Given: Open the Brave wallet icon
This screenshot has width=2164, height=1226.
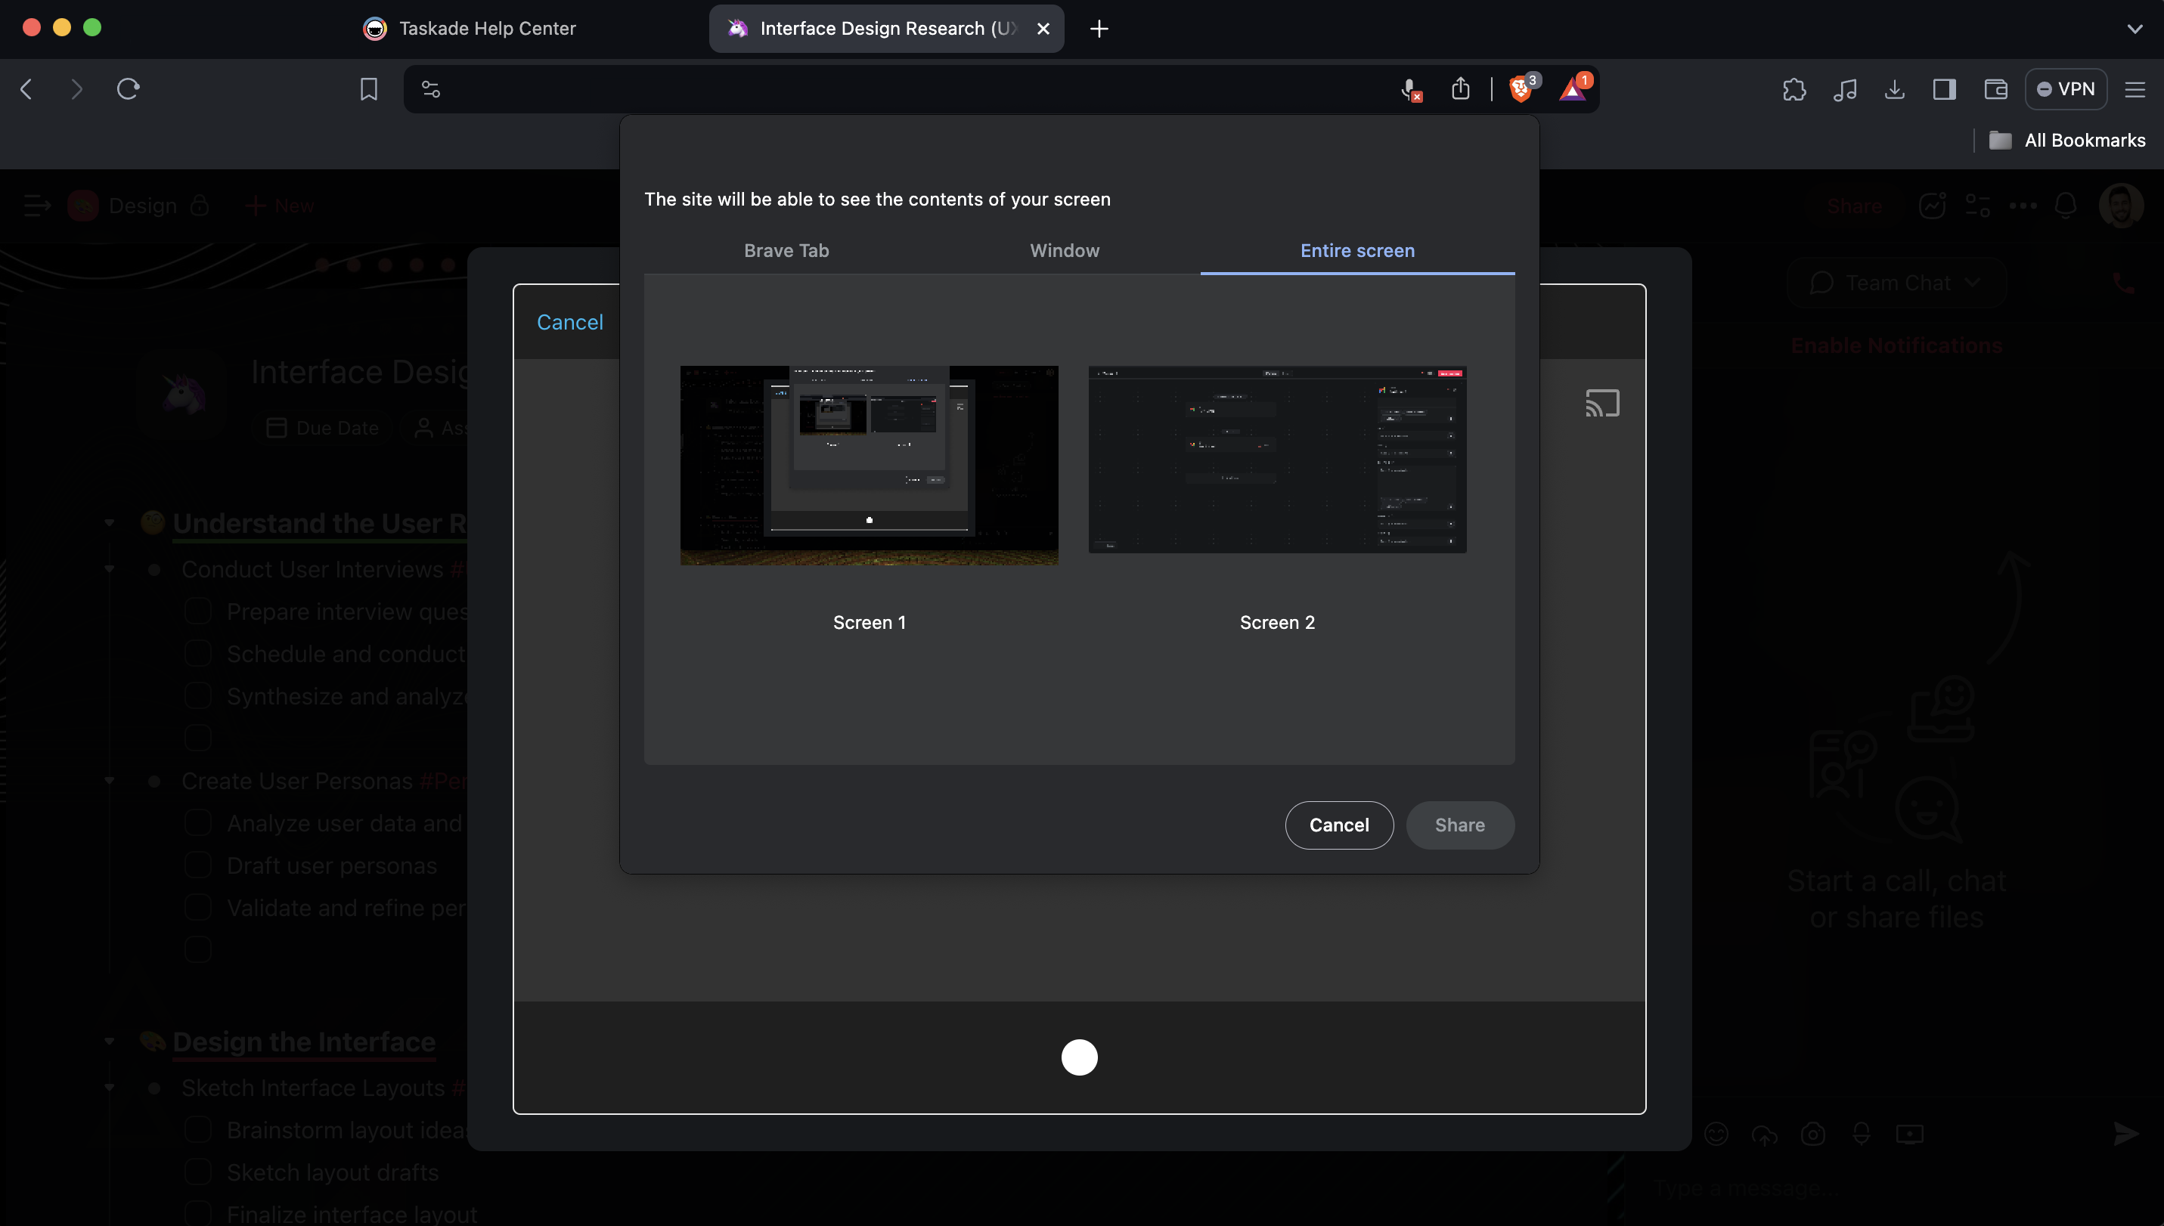Looking at the screenshot, I should click(x=1995, y=89).
